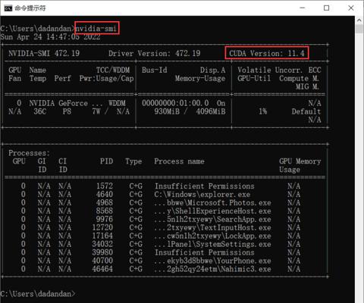Click process 'C:\Windows\explorer.exe'
This screenshot has width=364, height=303.
point(202,195)
